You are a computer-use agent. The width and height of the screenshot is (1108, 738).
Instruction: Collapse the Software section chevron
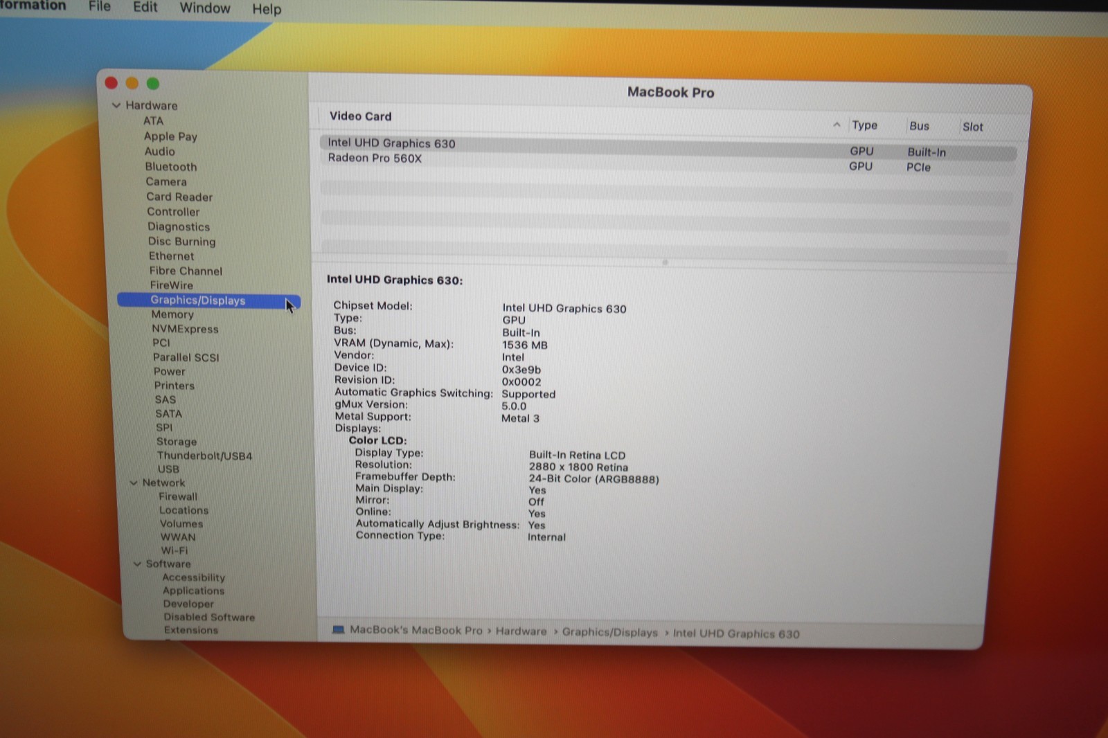point(137,564)
